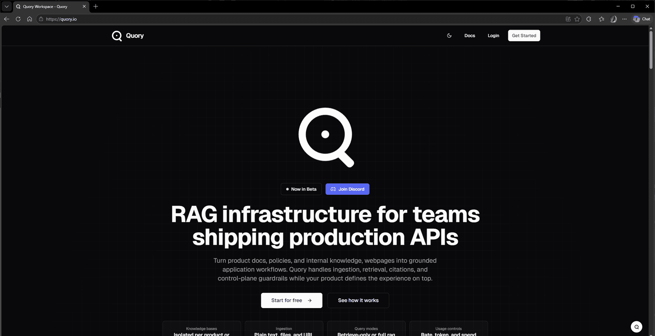
Task: Click the page vertical scrollbar thumb
Action: click(x=651, y=50)
